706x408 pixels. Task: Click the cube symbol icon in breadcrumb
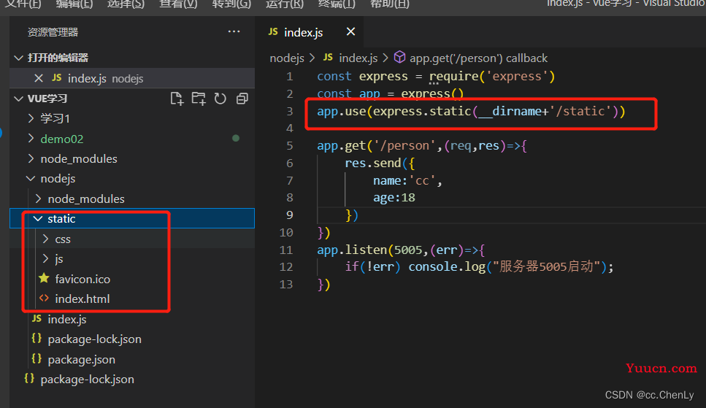pyautogui.click(x=399, y=57)
